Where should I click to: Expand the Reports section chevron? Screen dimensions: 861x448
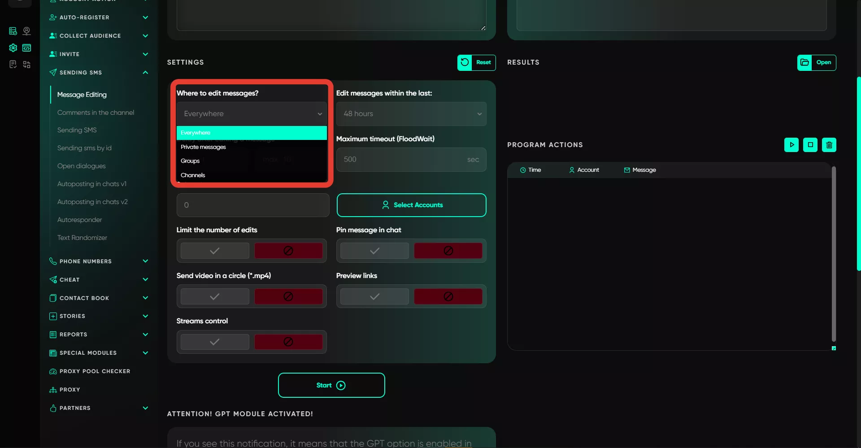tap(145, 335)
